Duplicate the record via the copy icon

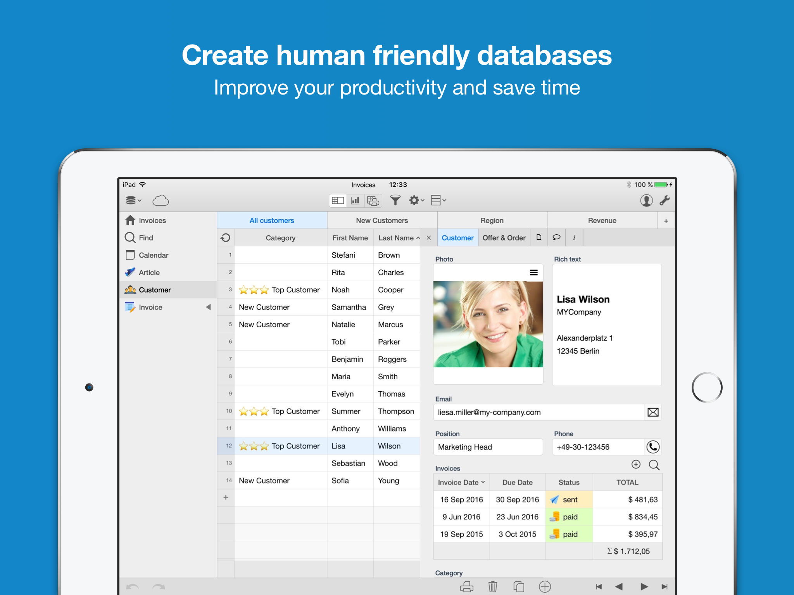(519, 586)
